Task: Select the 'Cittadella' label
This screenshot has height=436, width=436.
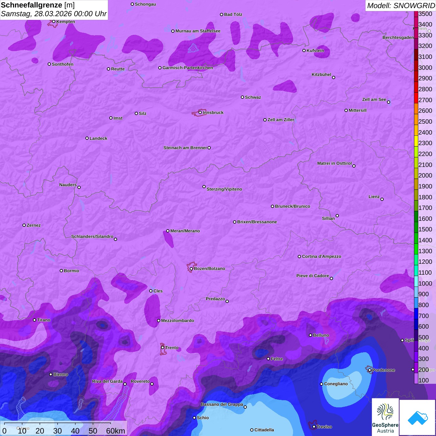Action: click(264, 430)
